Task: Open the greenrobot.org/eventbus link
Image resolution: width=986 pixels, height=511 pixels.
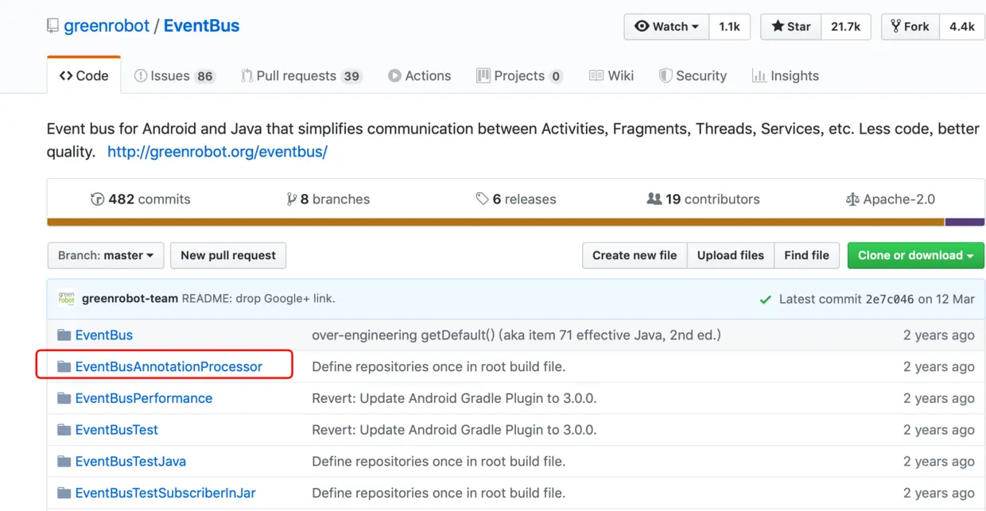Action: [x=217, y=152]
